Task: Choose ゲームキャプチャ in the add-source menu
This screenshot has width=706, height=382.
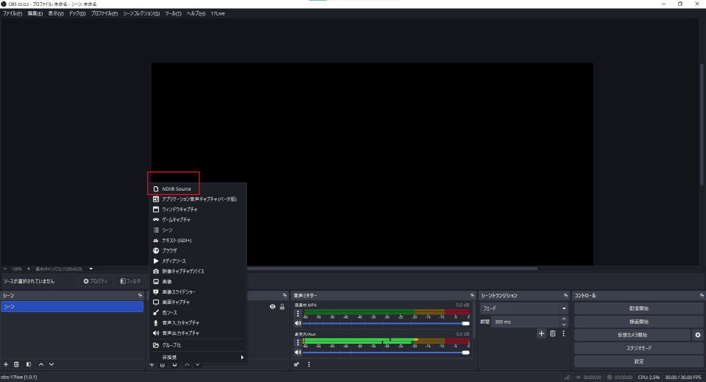Action: click(176, 220)
